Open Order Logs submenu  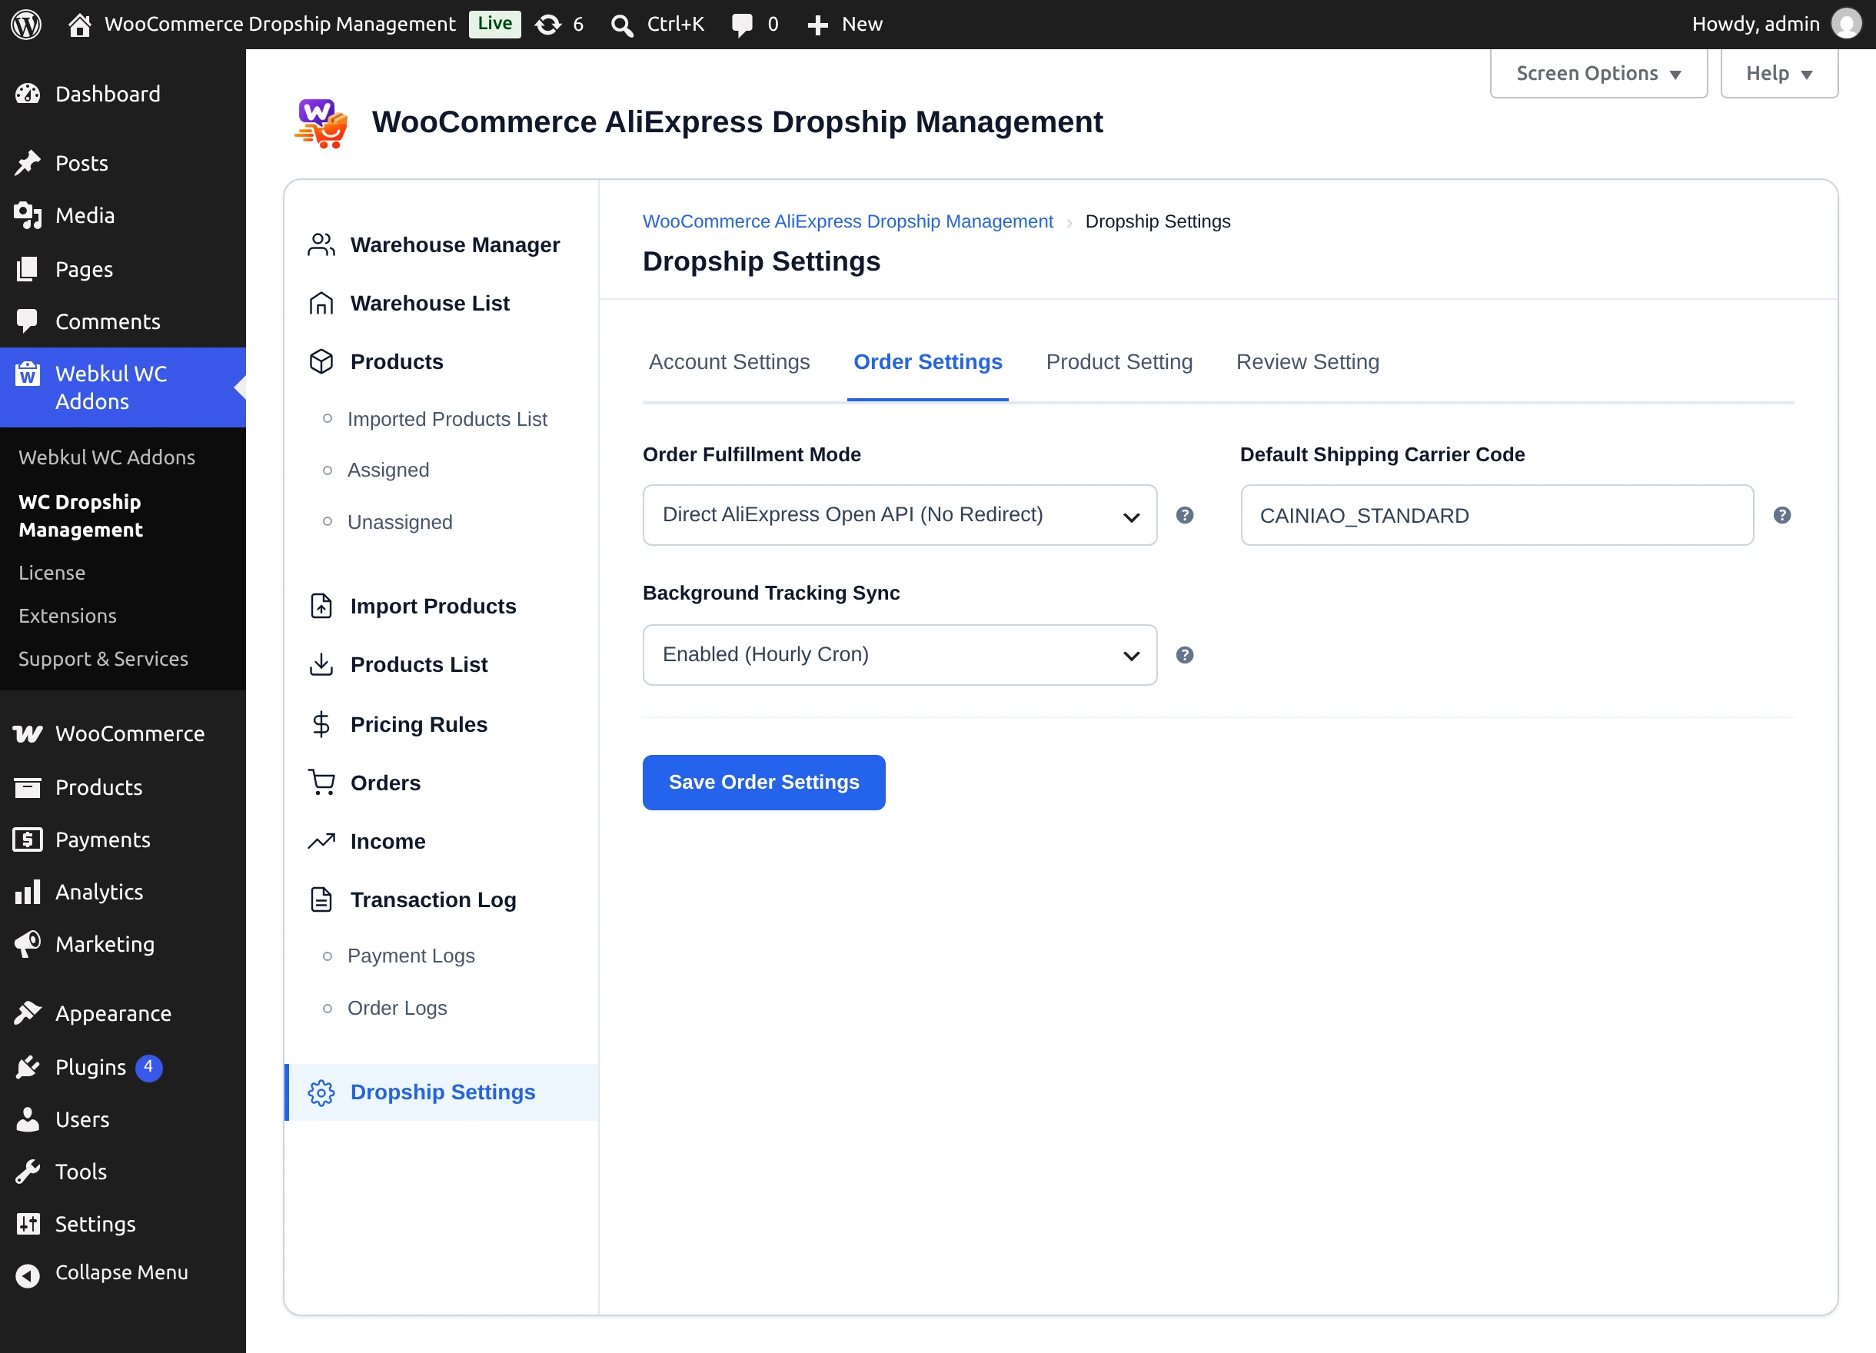(397, 1008)
